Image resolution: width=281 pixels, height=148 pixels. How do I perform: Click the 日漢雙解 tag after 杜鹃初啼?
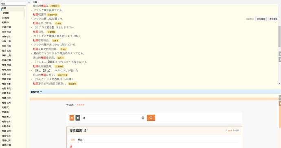(x=51, y=32)
